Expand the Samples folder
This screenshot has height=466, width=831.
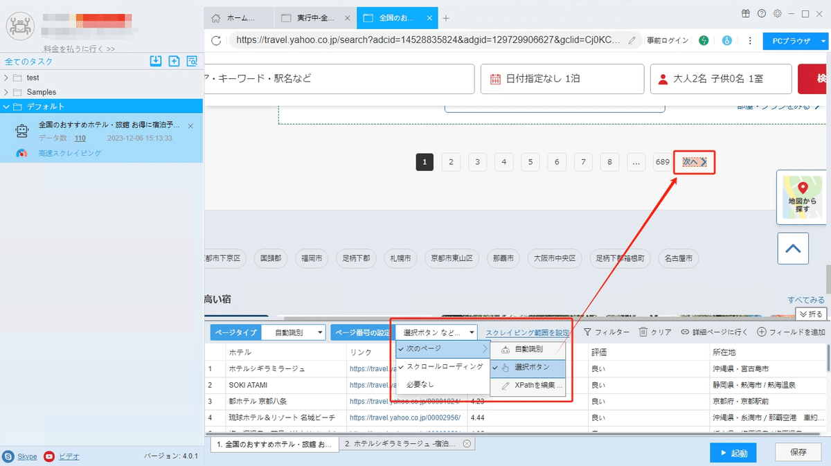[6, 92]
